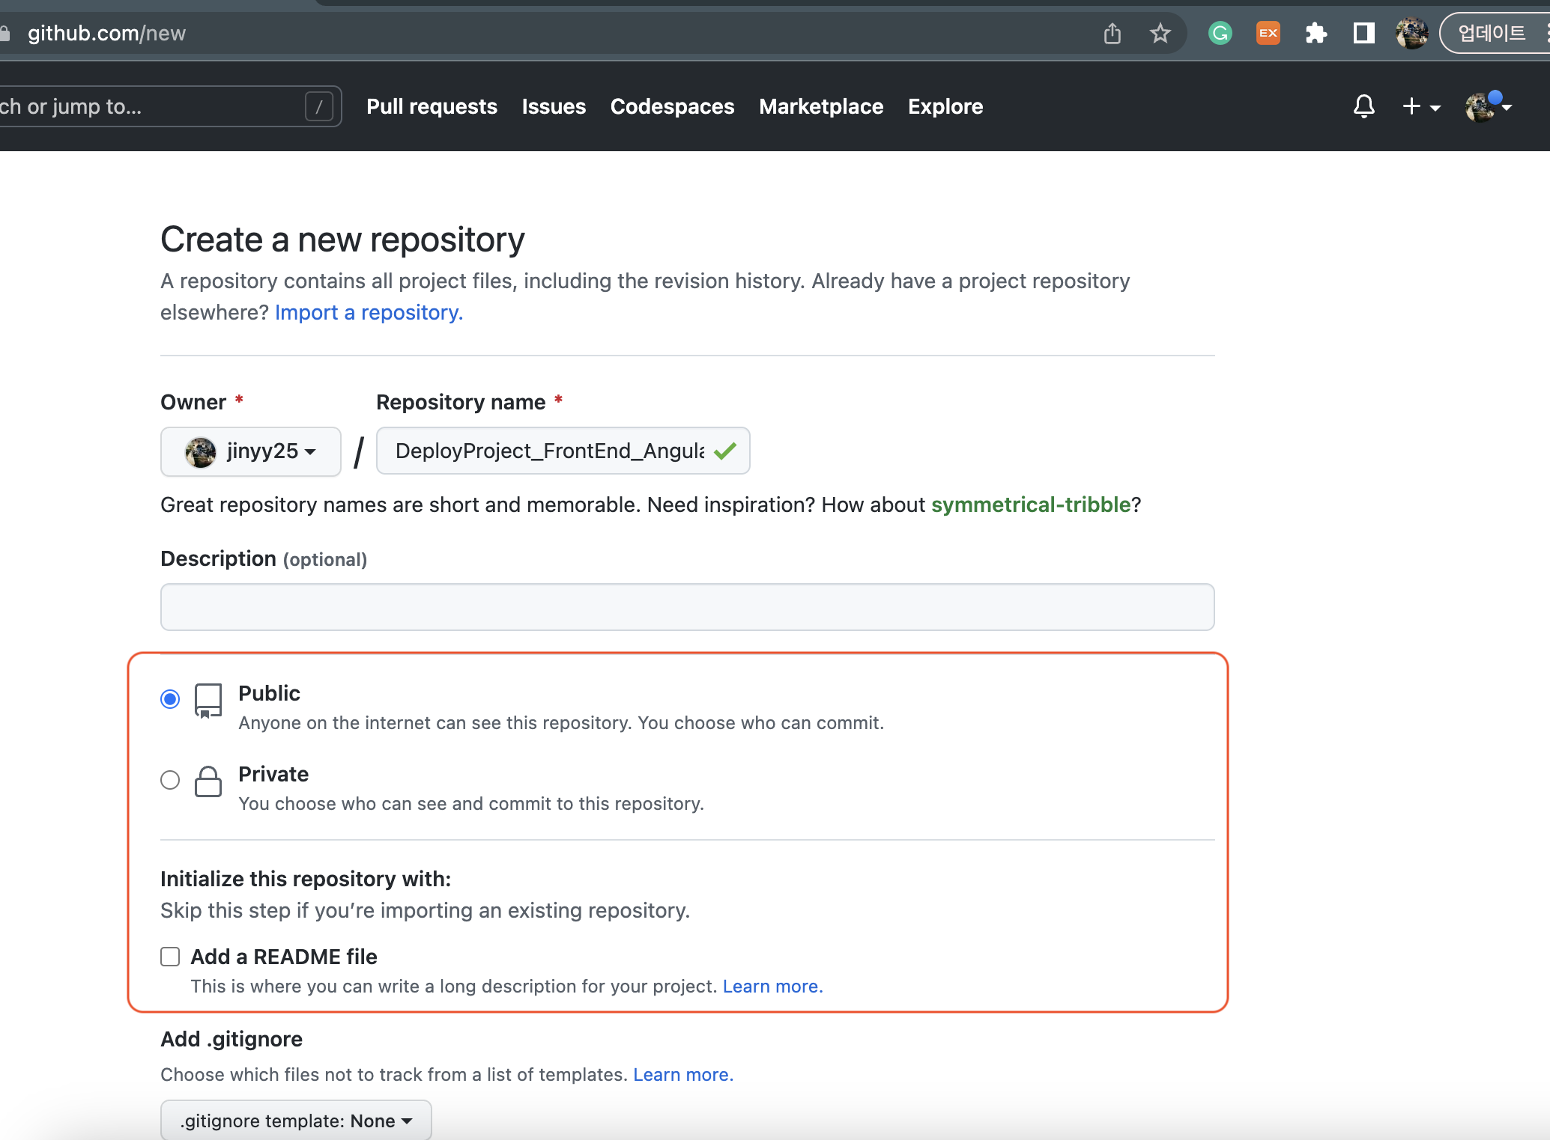Open Codespaces page
1550x1140 pixels.
[x=672, y=106]
